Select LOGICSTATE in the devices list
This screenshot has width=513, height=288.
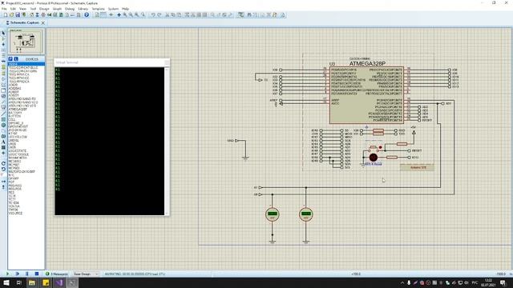[18, 151]
